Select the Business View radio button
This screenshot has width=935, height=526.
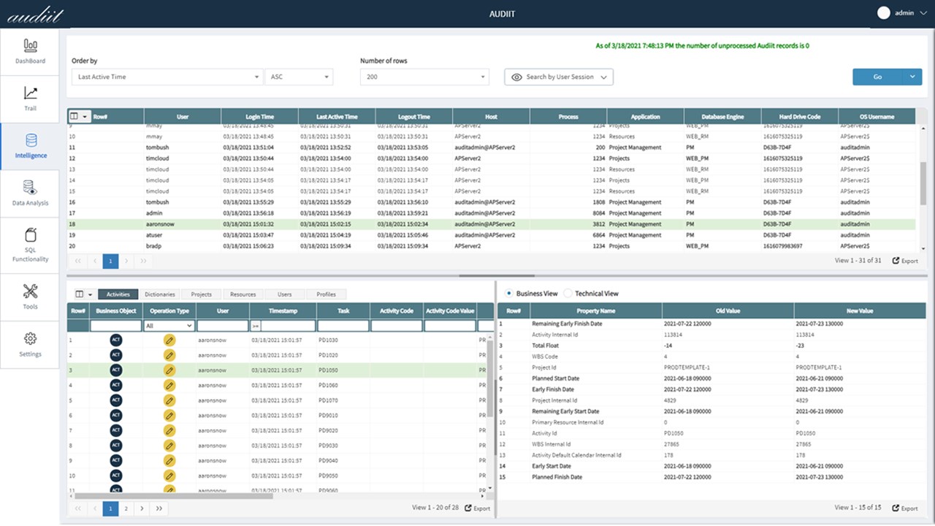(x=509, y=294)
